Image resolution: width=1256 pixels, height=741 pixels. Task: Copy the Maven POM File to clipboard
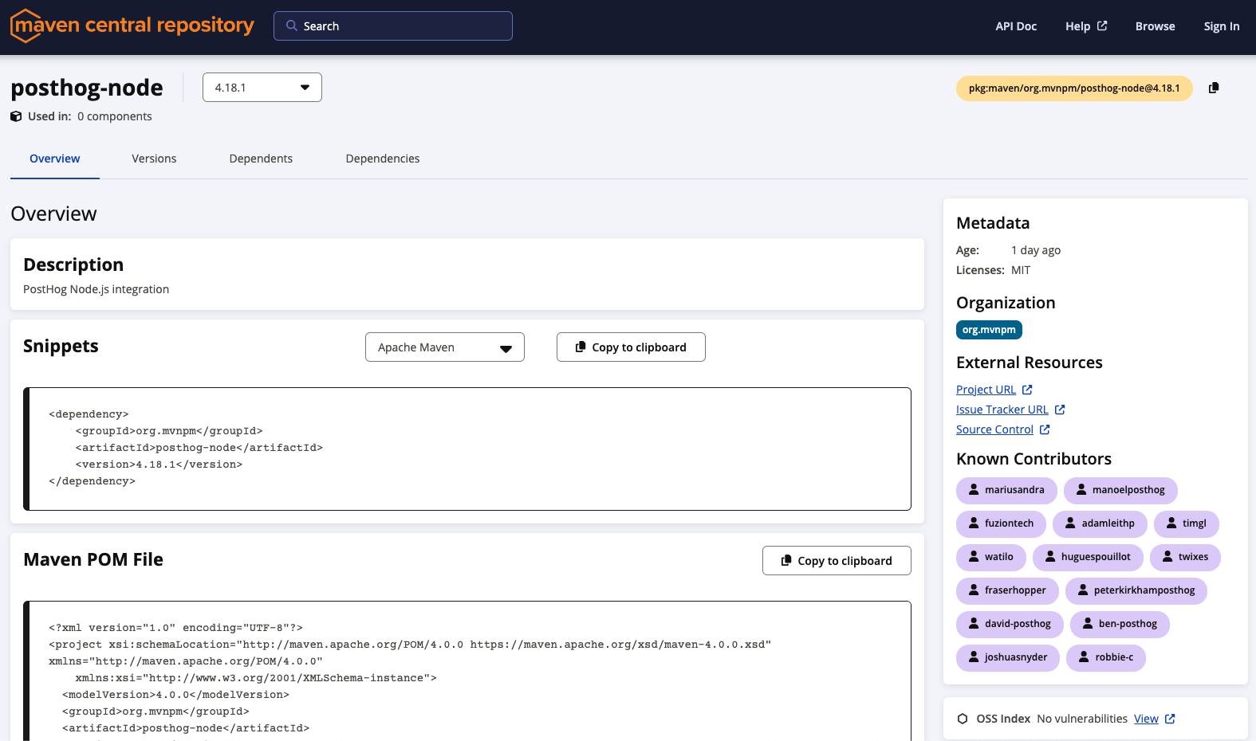837,561
